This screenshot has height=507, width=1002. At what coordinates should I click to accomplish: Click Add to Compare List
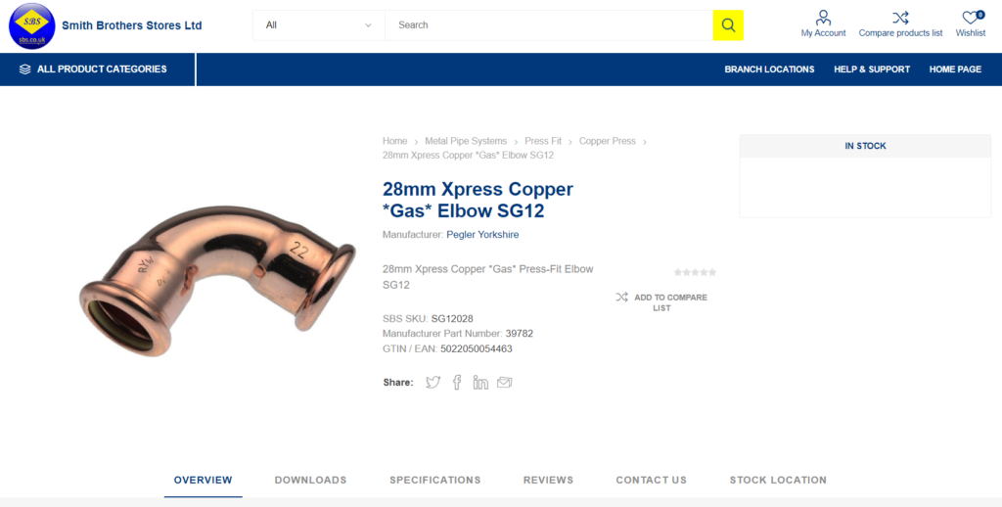[x=662, y=302]
